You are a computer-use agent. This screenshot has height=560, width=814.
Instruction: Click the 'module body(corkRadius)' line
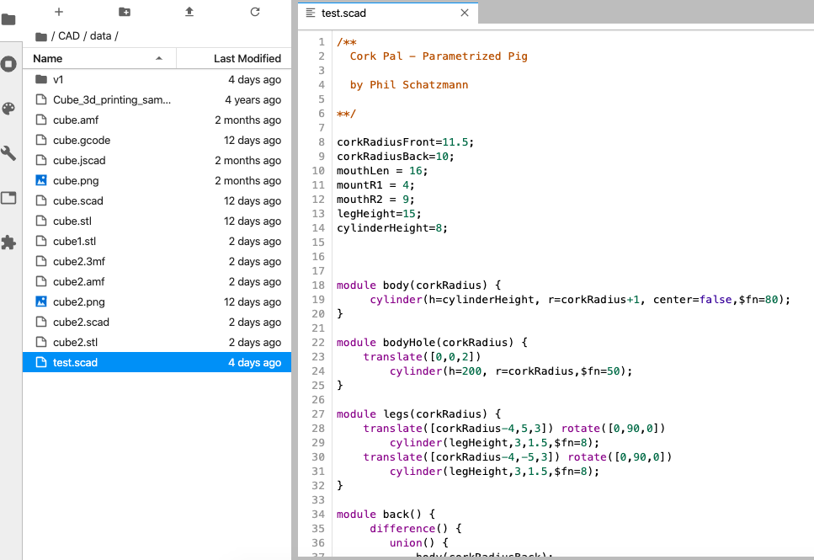tap(418, 285)
